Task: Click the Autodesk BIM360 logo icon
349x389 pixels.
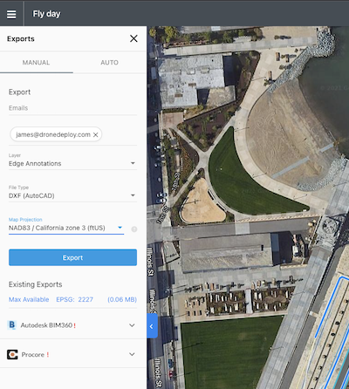Action: [x=11, y=324]
